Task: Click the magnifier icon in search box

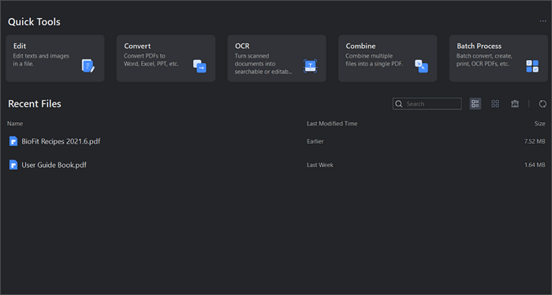Action: (x=399, y=104)
